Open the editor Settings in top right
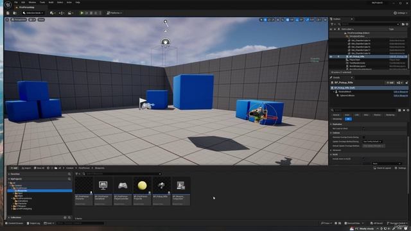This screenshot has height=231, width=411. pyautogui.click(x=401, y=13)
